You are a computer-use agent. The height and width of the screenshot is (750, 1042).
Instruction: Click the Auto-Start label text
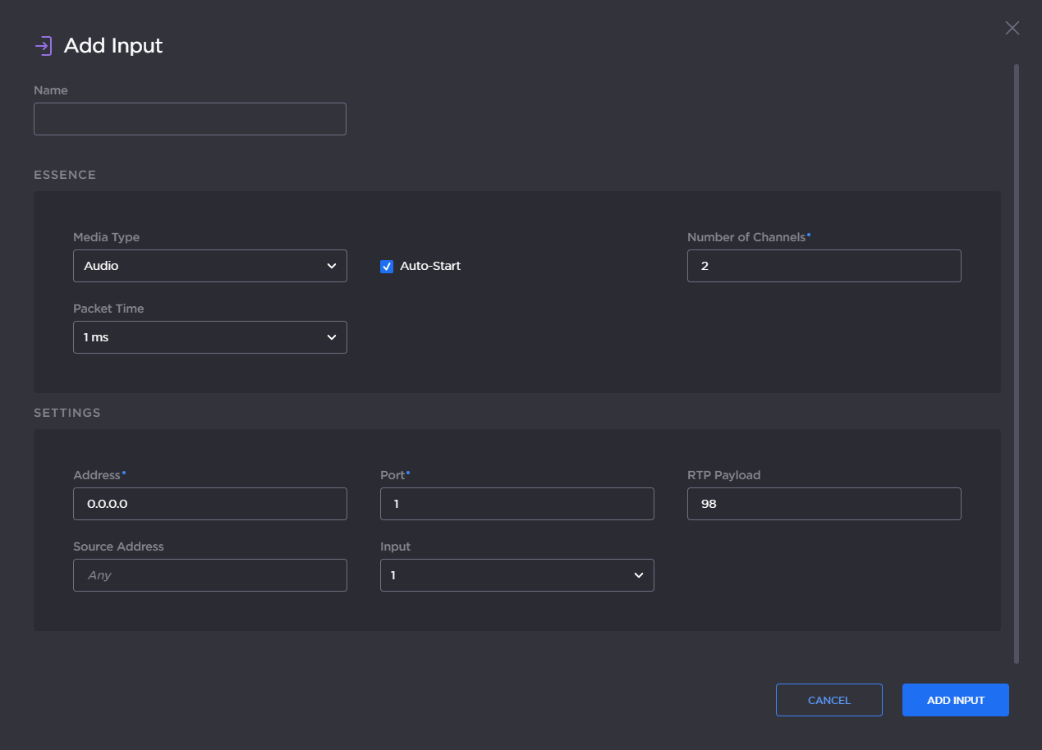click(x=430, y=266)
